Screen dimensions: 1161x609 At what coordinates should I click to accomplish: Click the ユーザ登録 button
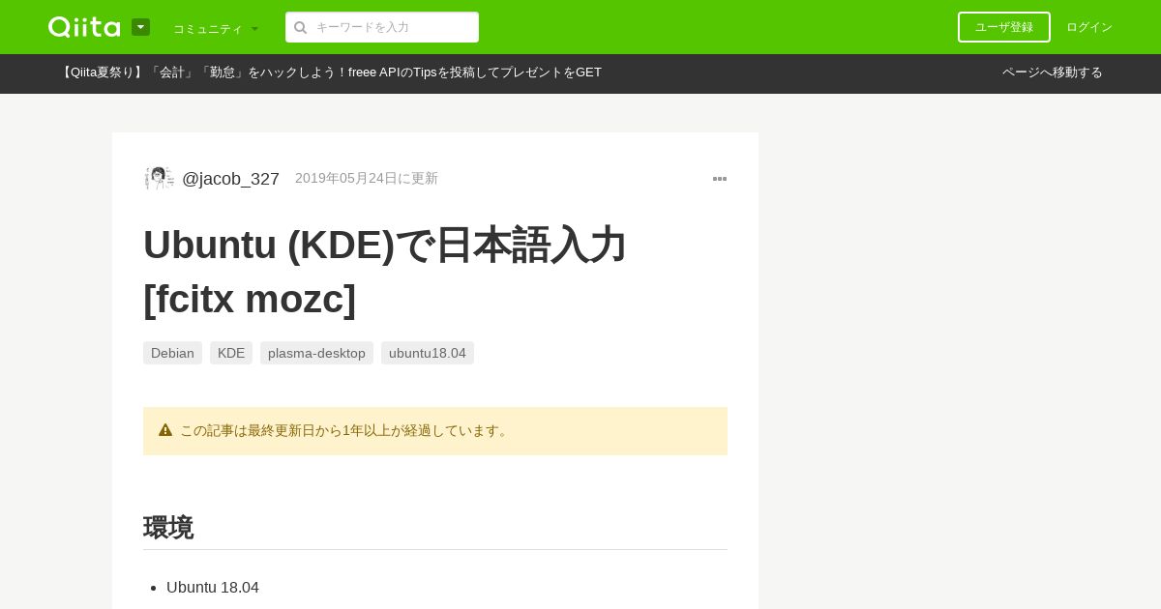(1004, 27)
